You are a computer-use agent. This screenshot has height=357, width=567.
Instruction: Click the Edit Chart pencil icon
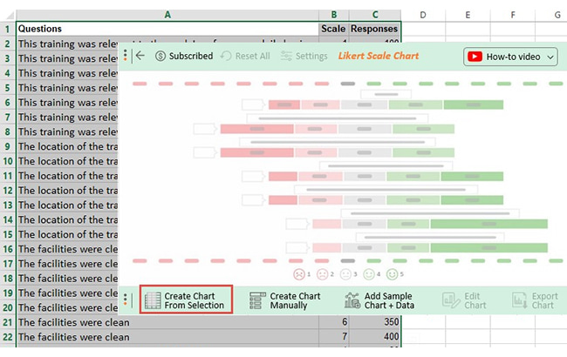451,300
